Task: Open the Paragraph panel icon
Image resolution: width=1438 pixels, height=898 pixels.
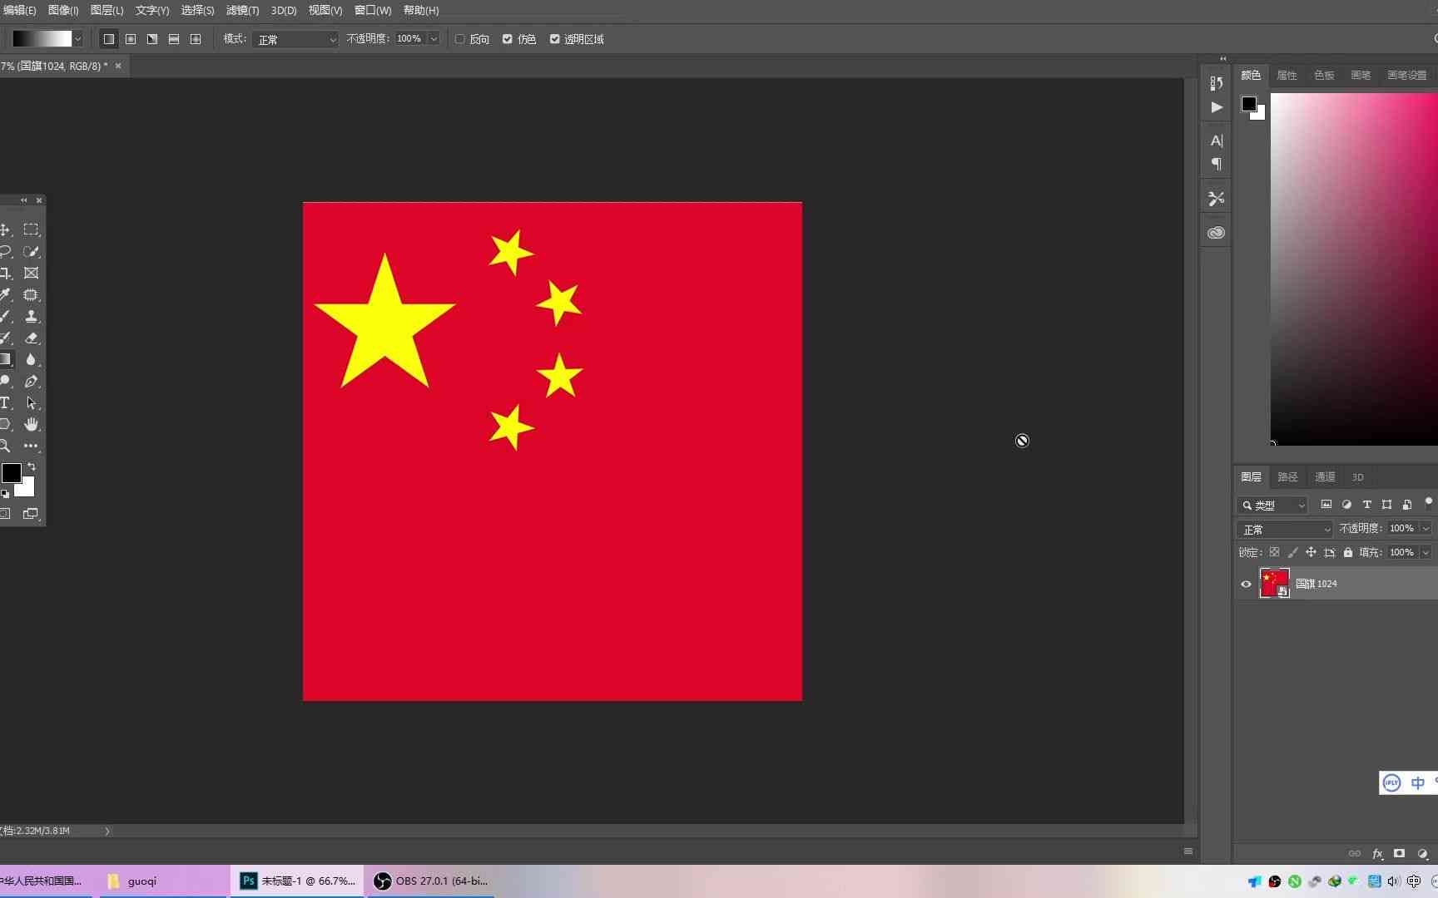Action: [x=1217, y=164]
